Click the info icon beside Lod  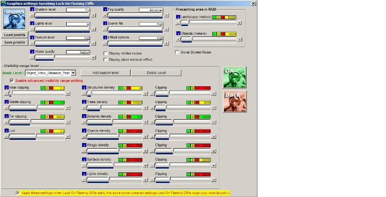click(x=7, y=131)
